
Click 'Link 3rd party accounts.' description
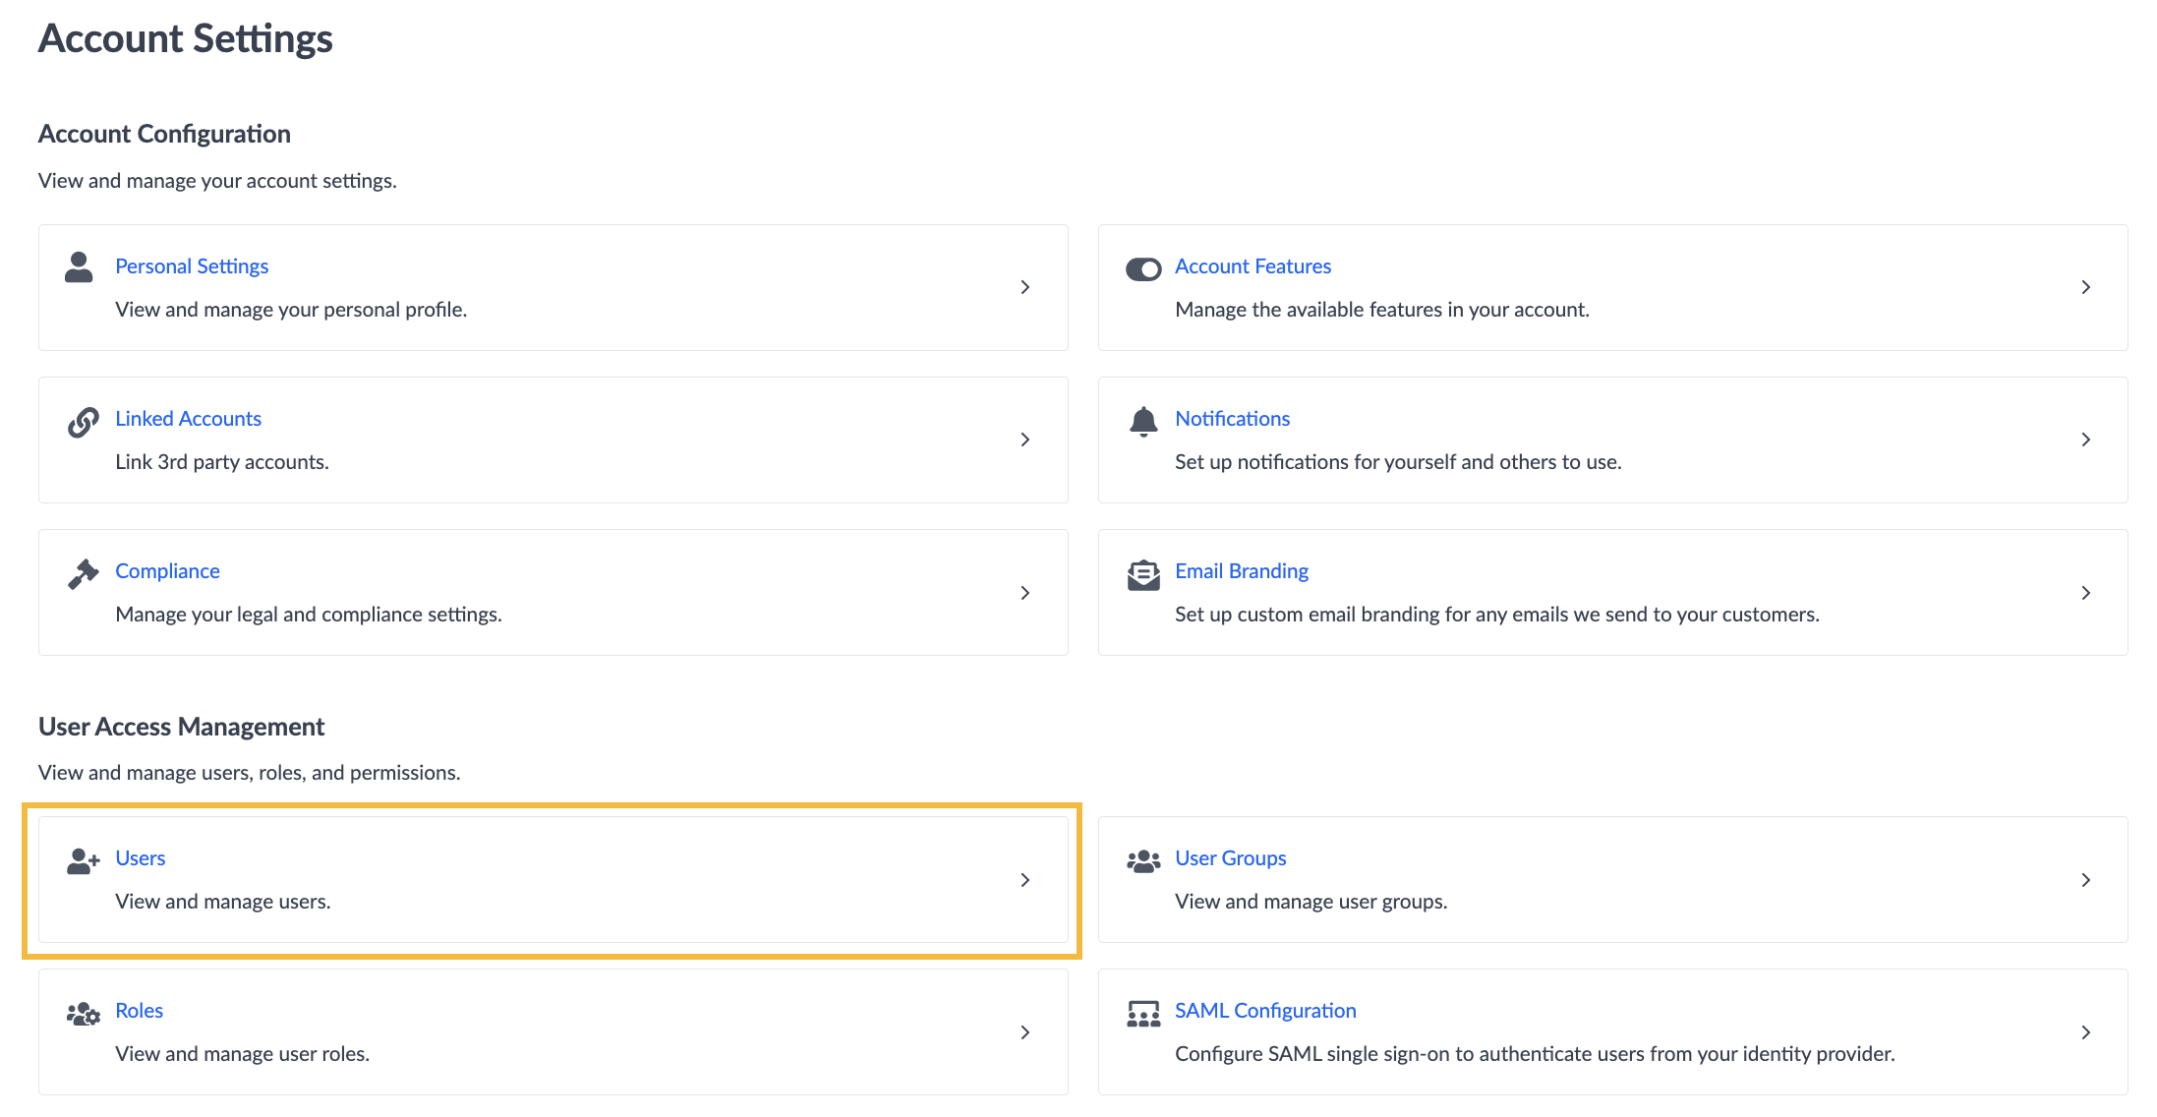click(222, 462)
